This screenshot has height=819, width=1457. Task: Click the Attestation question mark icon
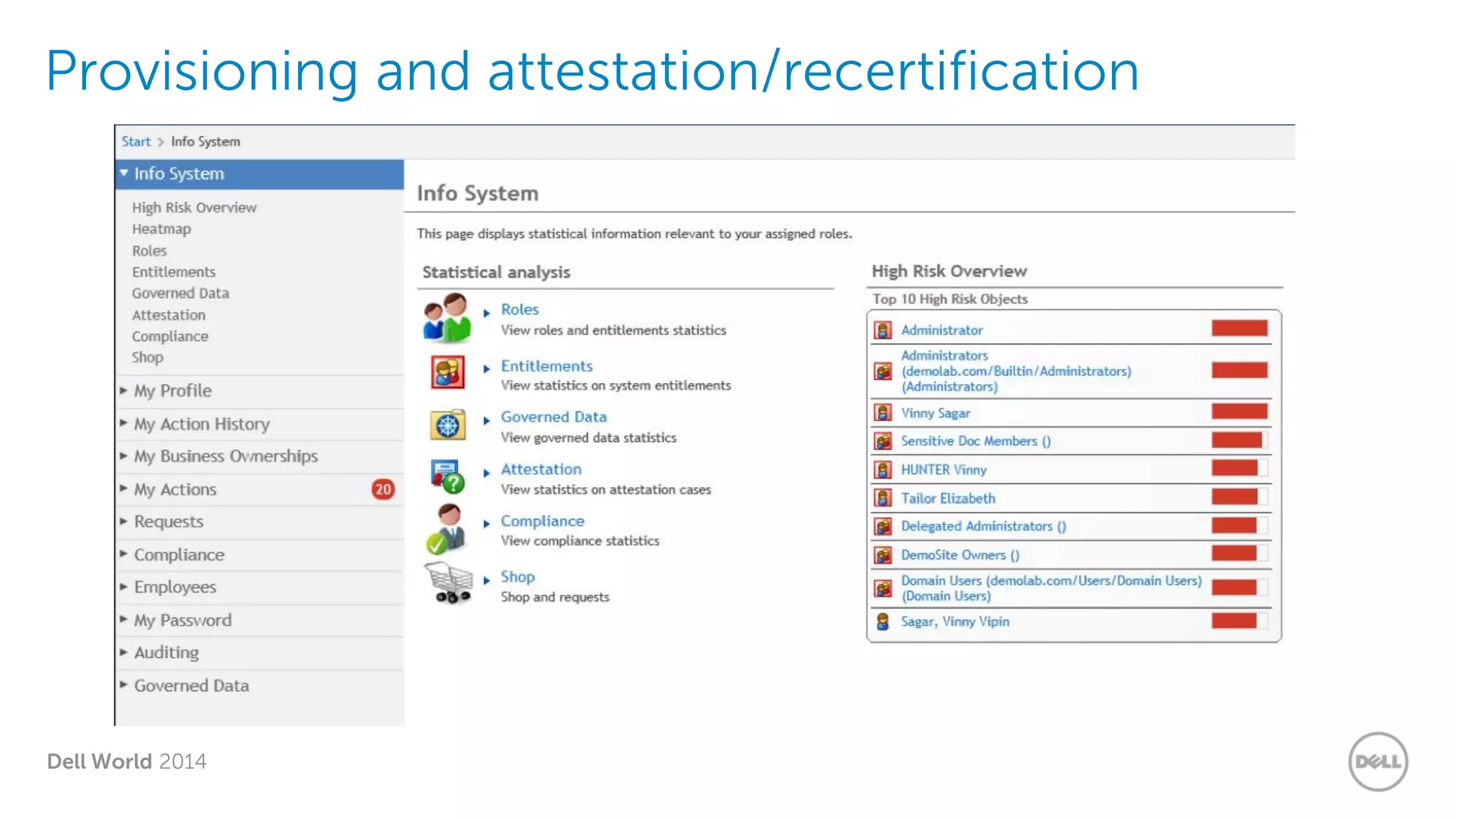click(x=447, y=477)
